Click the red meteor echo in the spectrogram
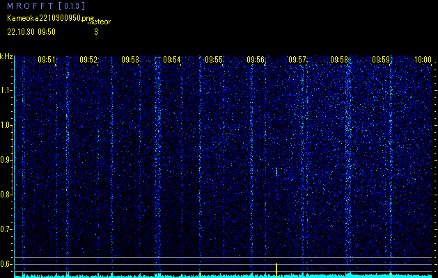 (276, 172)
